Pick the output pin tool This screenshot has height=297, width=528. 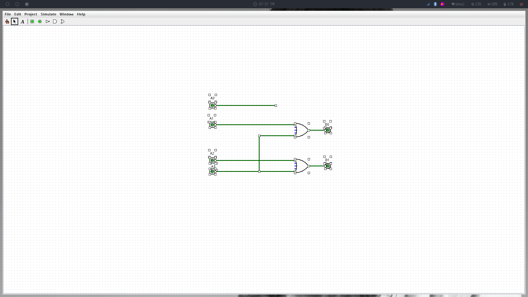pyautogui.click(x=40, y=21)
